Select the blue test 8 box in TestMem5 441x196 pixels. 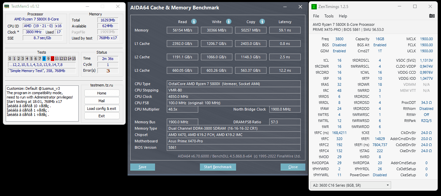pyautogui.click(x=44, y=59)
